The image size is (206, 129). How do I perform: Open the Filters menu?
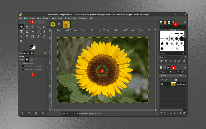click(x=74, y=18)
